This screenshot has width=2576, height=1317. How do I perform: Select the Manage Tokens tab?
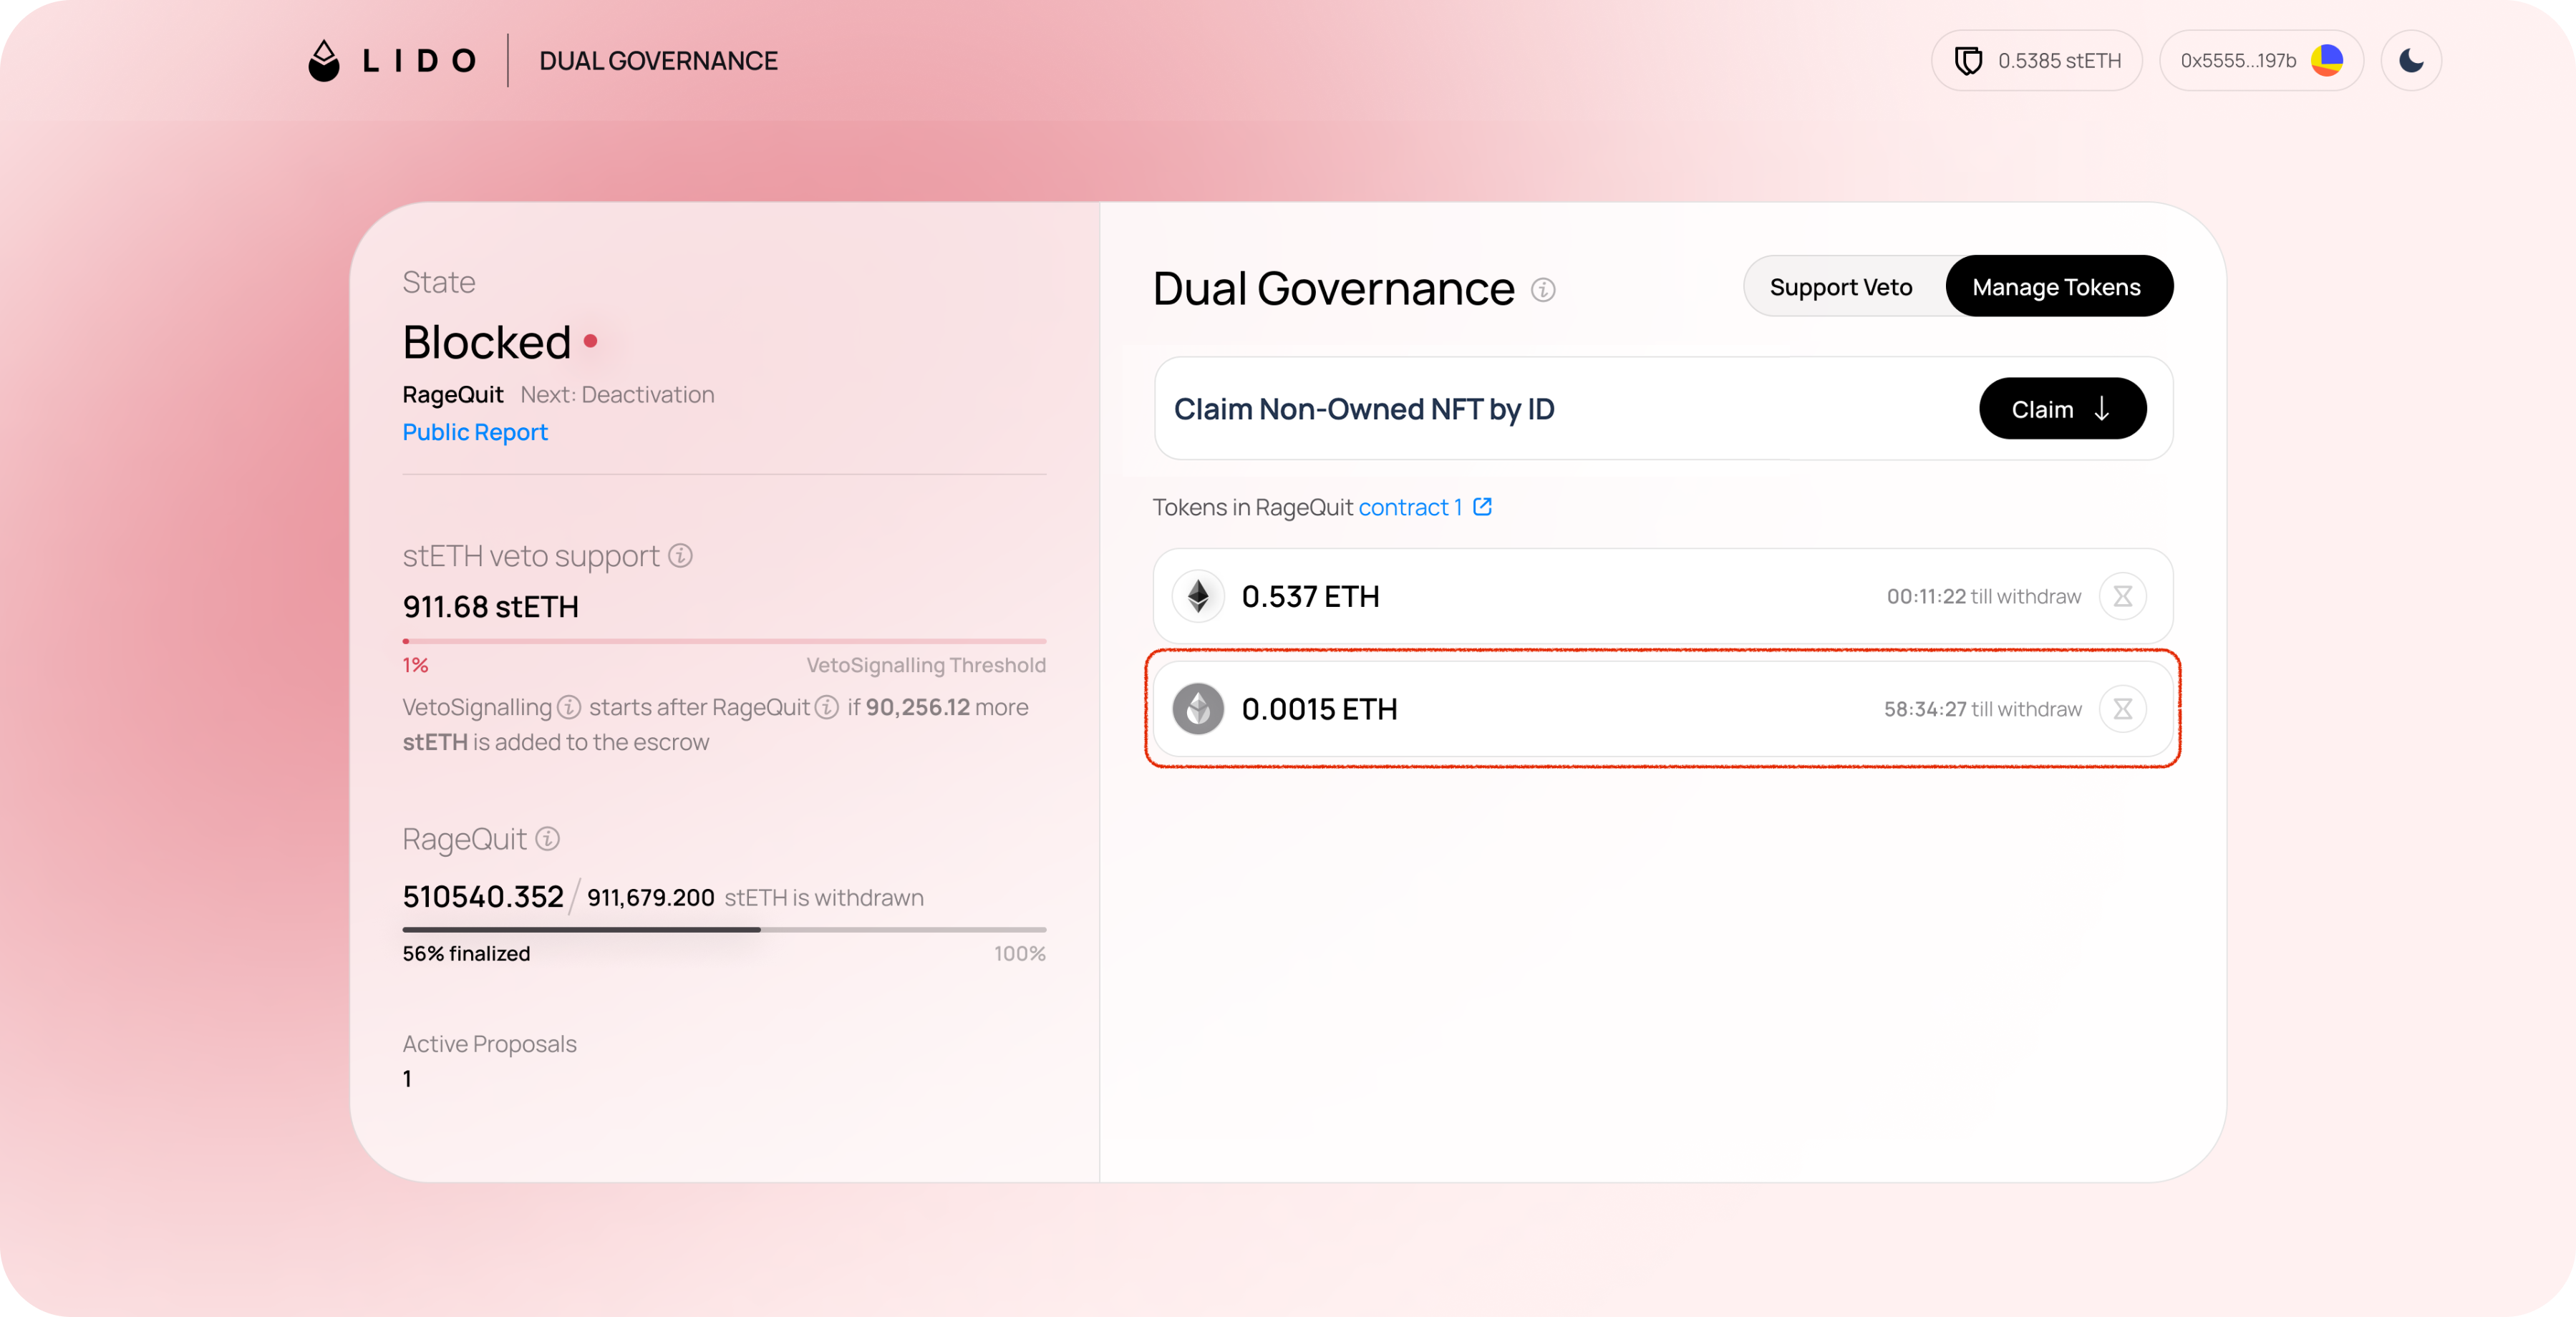[2057, 287]
